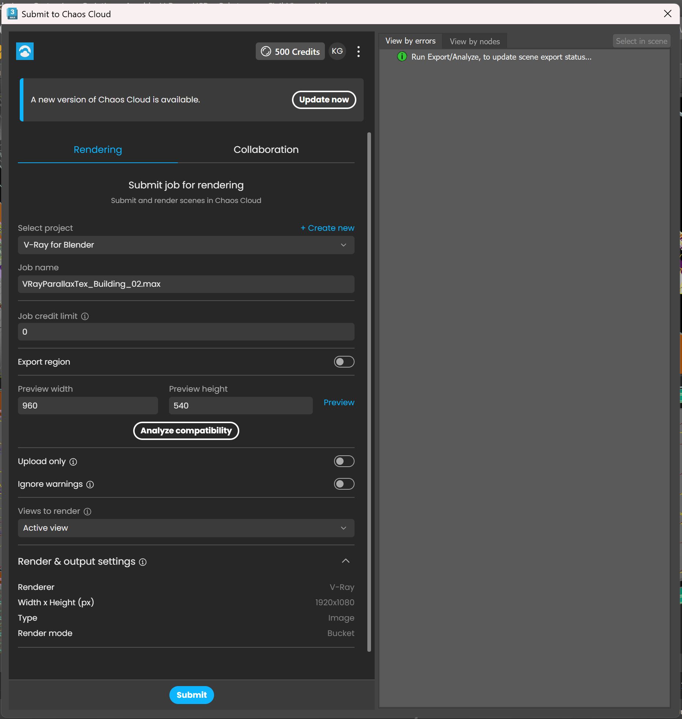Open the three-dot options menu
Screen dimensions: 682x719
[x=359, y=52]
